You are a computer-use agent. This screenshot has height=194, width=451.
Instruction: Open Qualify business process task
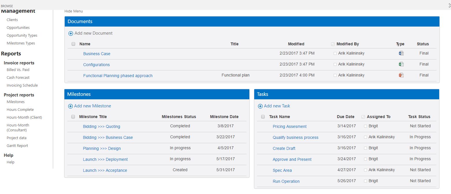point(296,137)
